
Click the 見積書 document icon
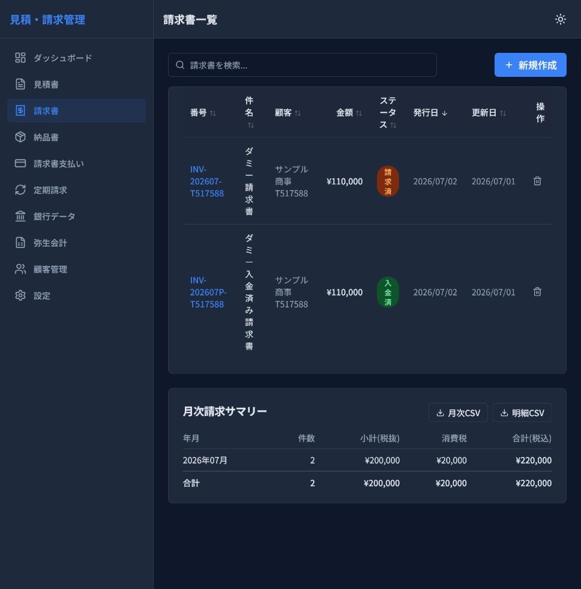(x=20, y=84)
